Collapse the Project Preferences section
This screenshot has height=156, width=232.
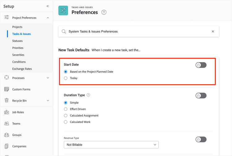(48, 18)
